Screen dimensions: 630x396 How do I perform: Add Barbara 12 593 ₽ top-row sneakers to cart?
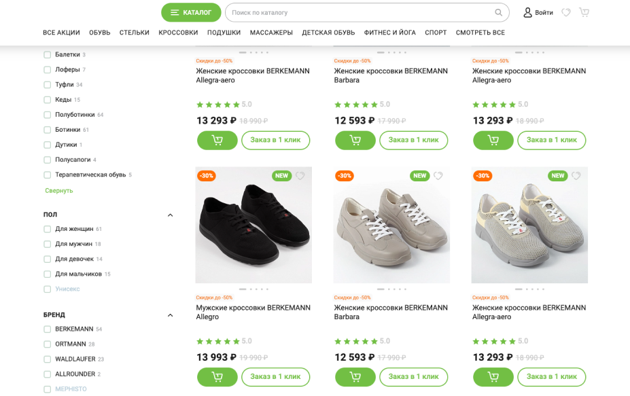tap(355, 140)
